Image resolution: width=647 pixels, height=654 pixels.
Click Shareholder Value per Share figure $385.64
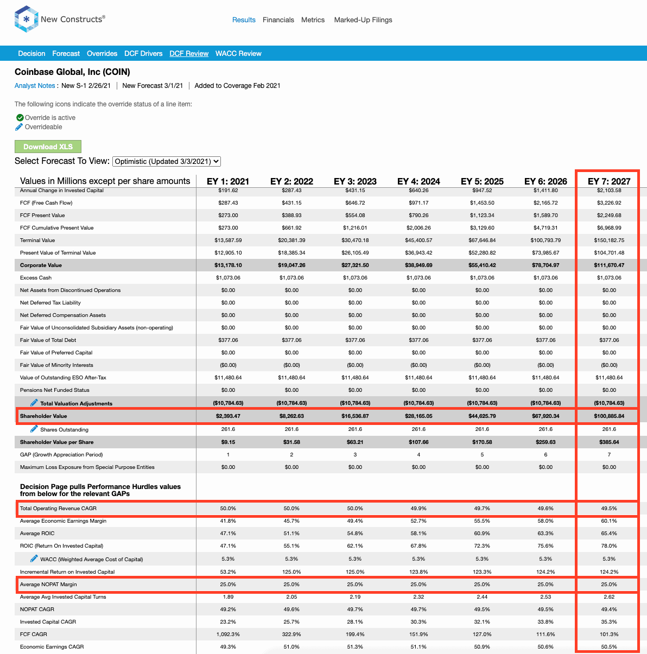tap(609, 442)
